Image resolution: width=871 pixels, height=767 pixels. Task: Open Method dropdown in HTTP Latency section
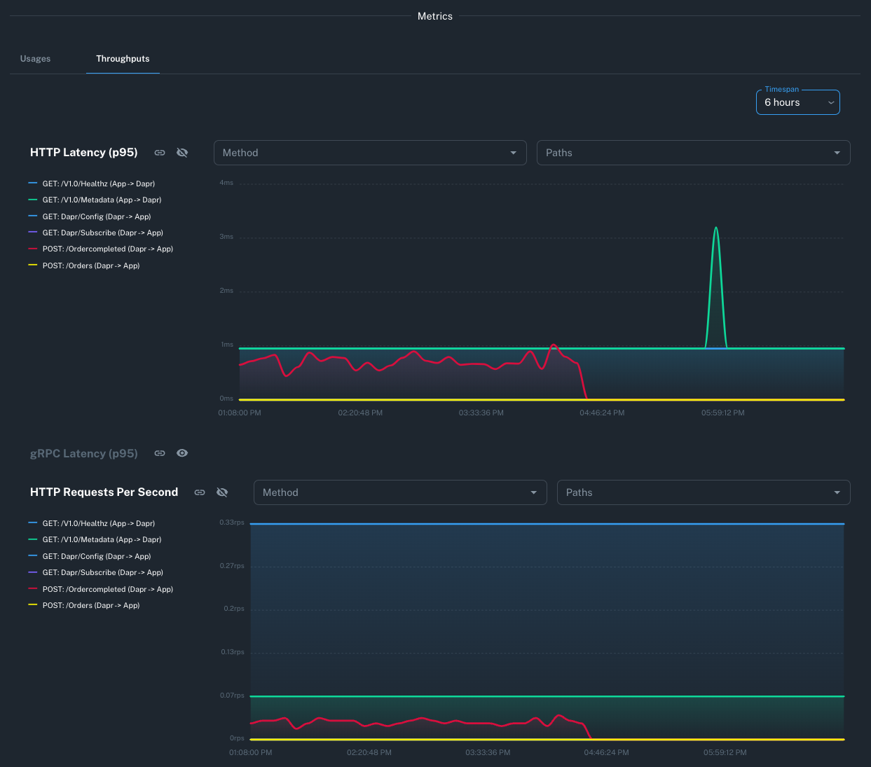[x=369, y=153]
